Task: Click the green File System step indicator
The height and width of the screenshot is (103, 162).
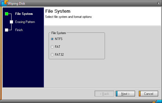Action: pos(7,14)
